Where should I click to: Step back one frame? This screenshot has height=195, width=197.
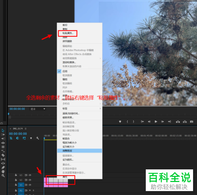click(149, 122)
